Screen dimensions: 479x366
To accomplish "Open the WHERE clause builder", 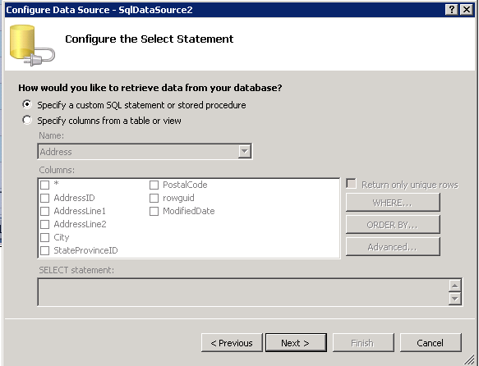I will click(x=393, y=202).
